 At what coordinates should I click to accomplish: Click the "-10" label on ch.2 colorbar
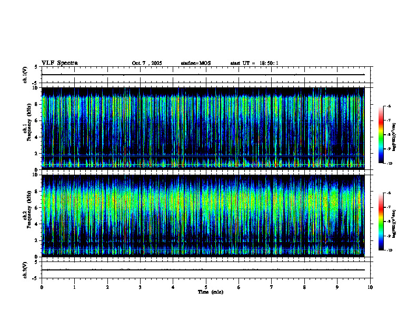pos(389,250)
